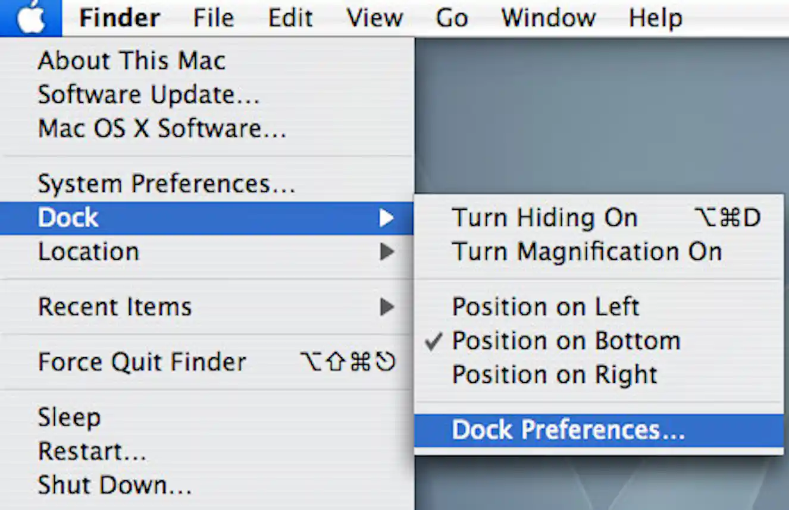789x510 pixels.
Task: Open Dock Preferences
Action: click(x=567, y=429)
